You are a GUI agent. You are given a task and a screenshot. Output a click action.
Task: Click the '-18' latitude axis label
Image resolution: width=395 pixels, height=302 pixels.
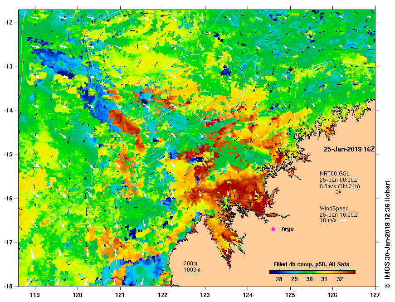click(x=8, y=287)
